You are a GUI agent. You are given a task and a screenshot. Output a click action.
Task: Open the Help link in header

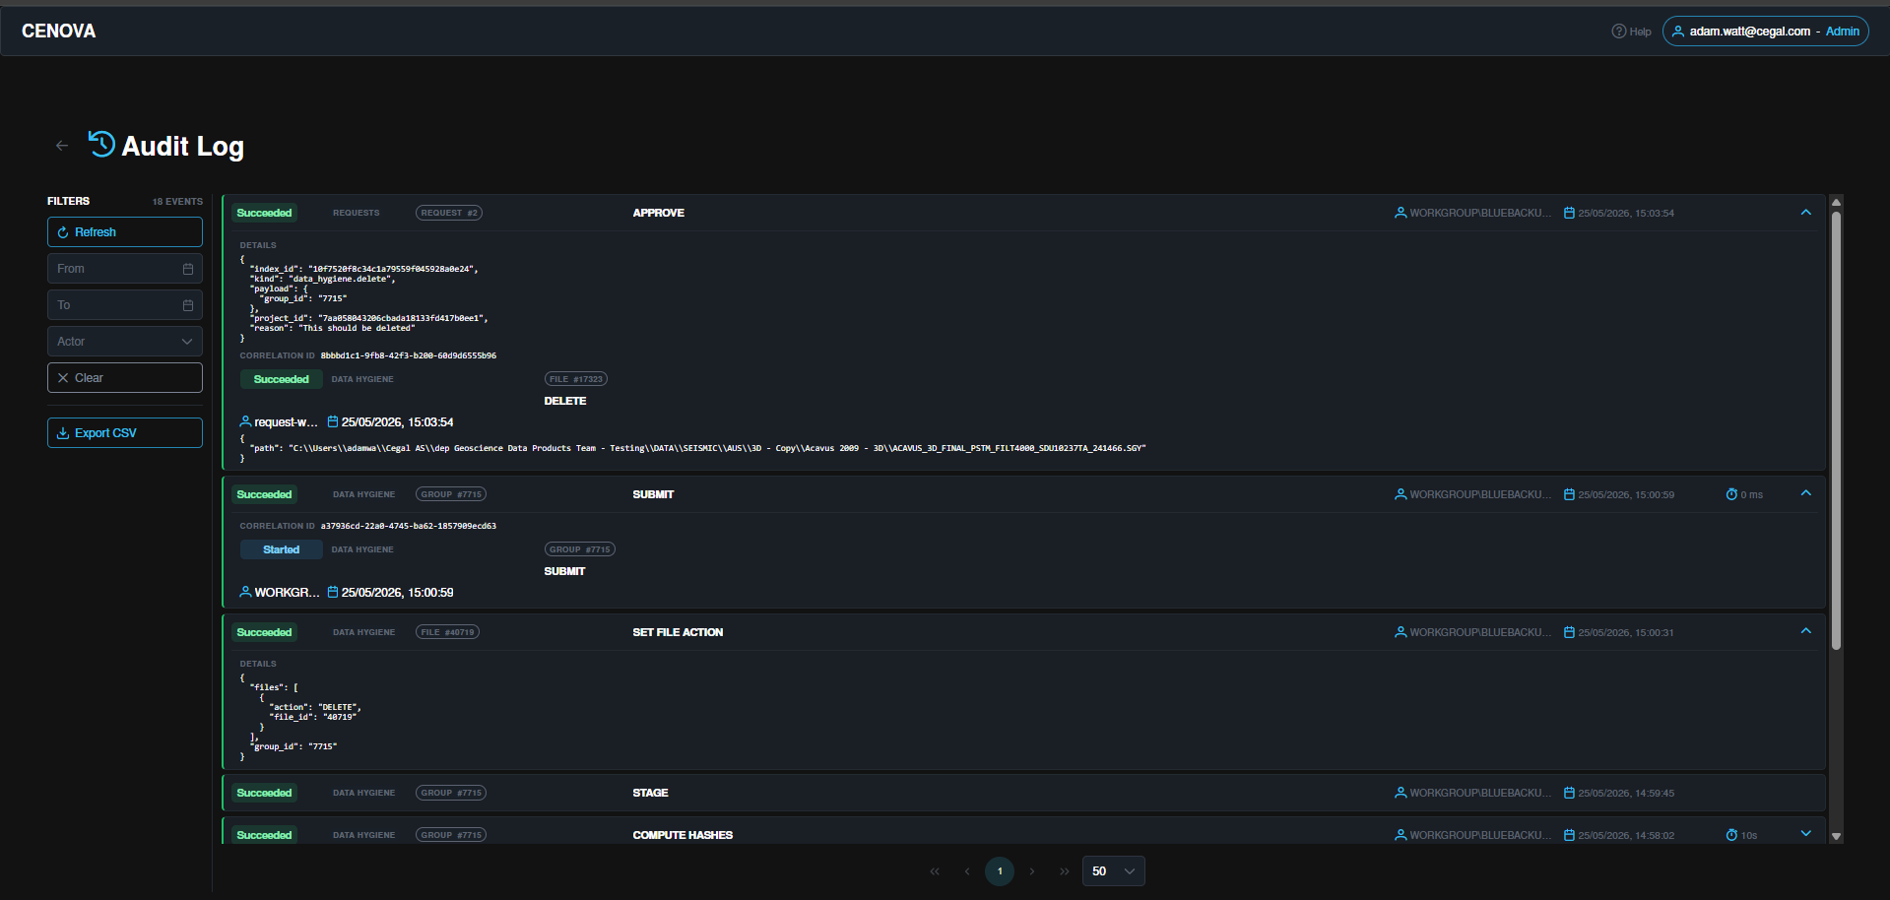(x=1631, y=32)
